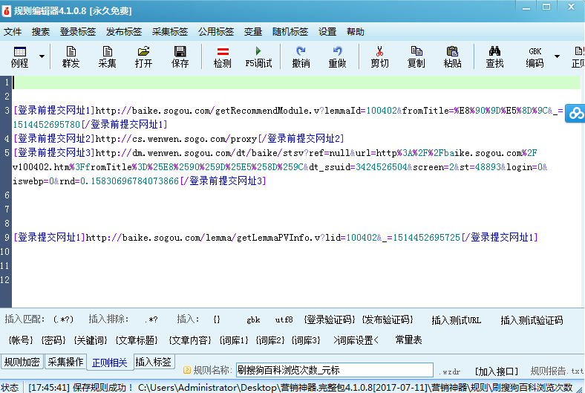Insert the {文章标题} variable
The height and width of the screenshot is (393, 585).
tap(137, 340)
